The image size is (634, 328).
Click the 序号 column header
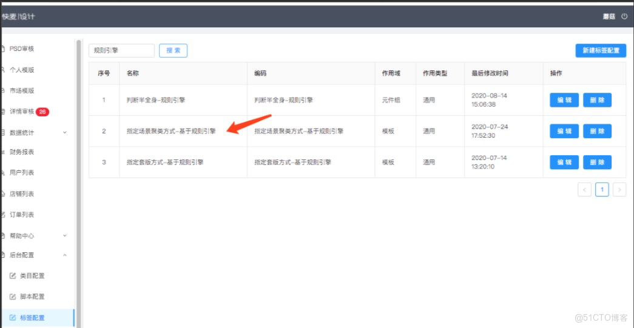[104, 73]
